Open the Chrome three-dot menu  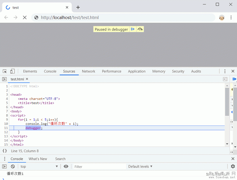[231, 17]
